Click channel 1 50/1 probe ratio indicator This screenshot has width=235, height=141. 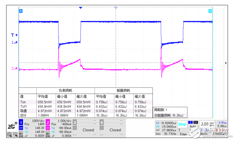(x=21, y=135)
